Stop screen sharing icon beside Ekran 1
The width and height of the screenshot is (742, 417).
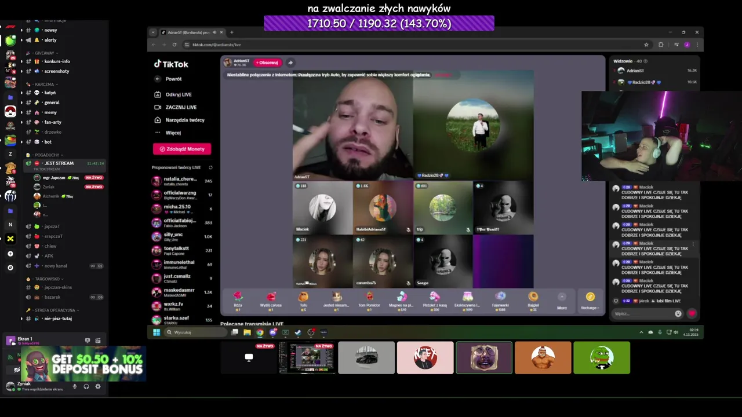[88, 341]
